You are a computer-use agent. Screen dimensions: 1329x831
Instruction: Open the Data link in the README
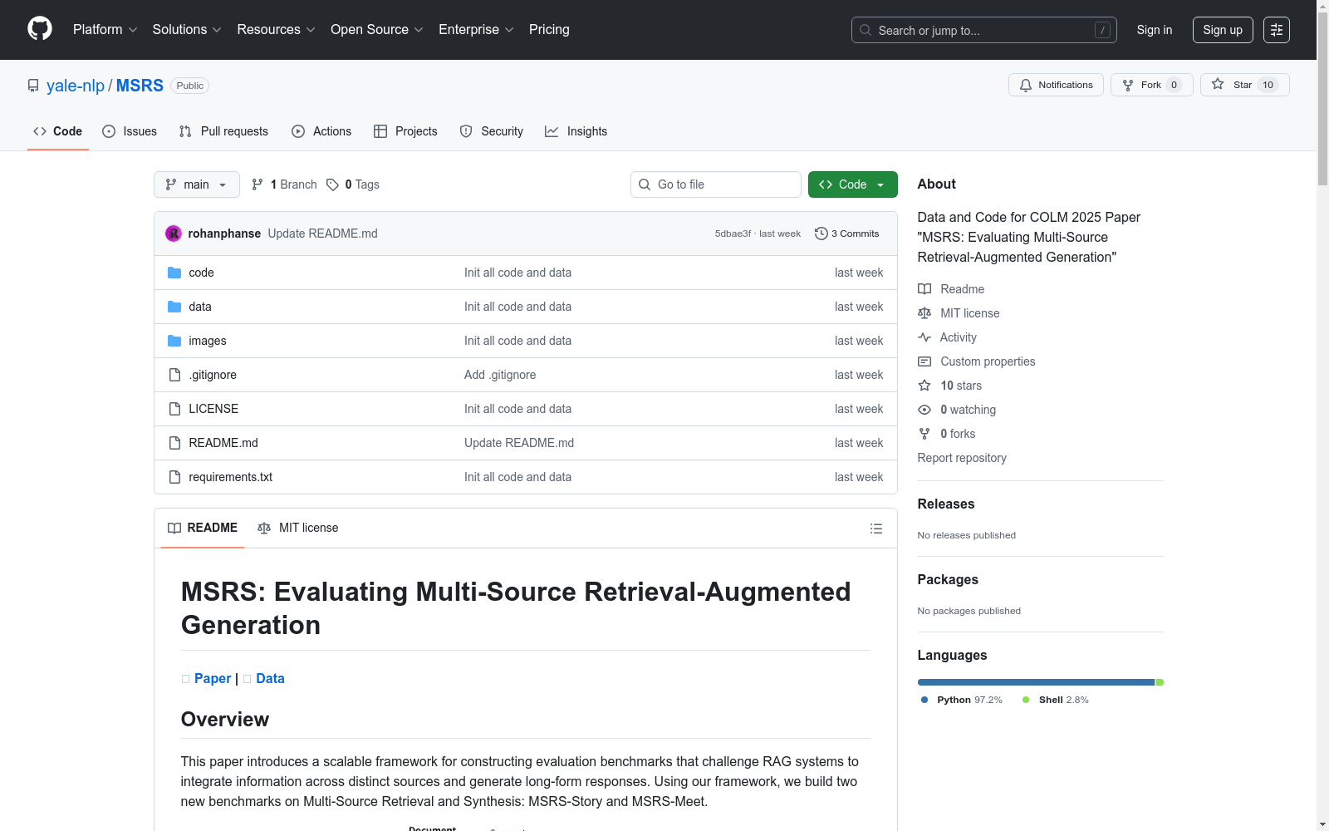270,678
